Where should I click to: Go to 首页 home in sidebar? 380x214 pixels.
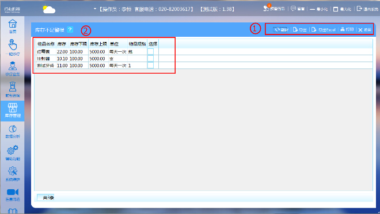tap(13, 26)
